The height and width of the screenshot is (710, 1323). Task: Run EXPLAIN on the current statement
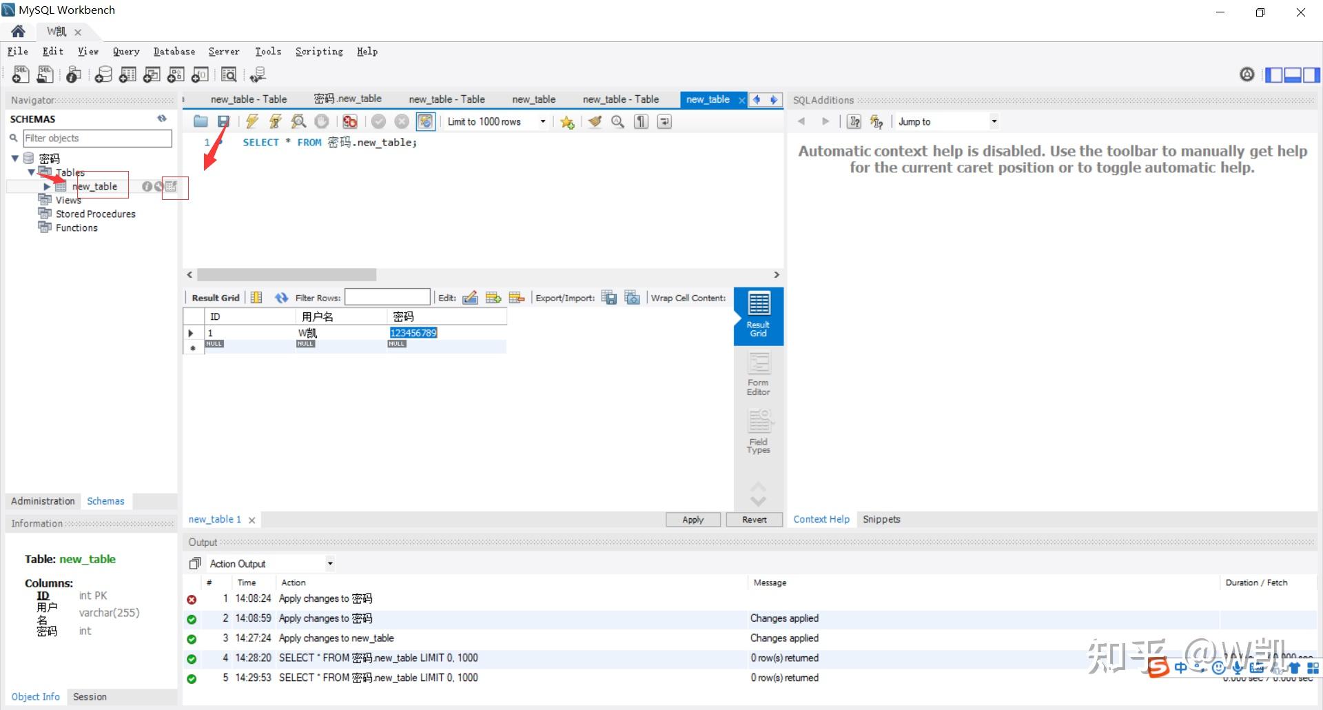point(298,122)
